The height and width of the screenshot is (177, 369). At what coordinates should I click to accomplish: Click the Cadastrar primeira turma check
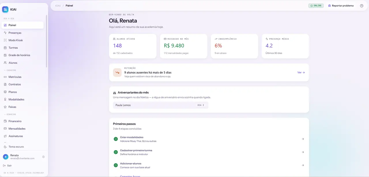(116, 152)
